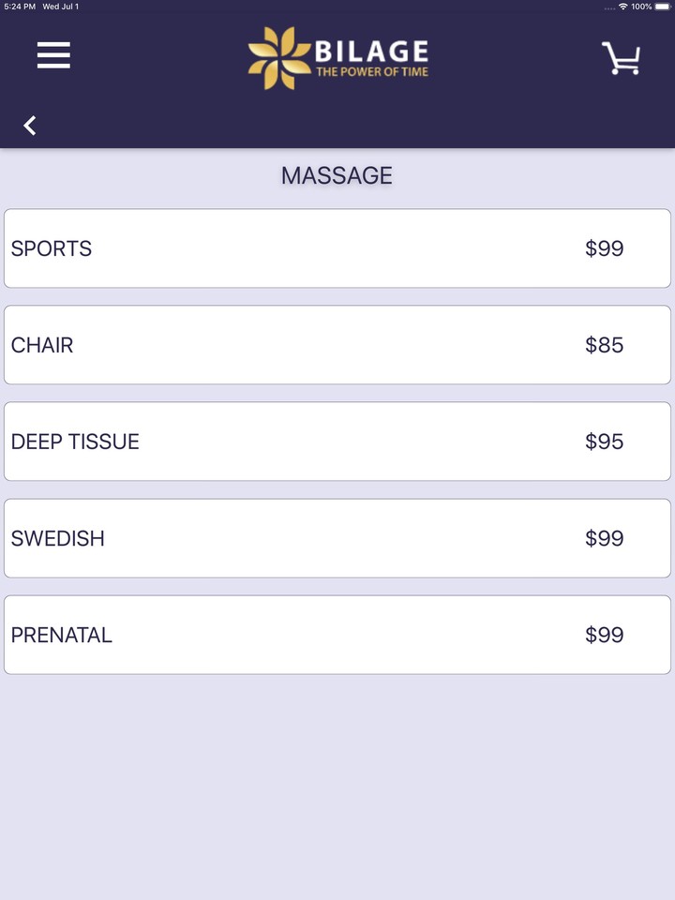The width and height of the screenshot is (675, 900).
Task: Open the hamburger menu
Action: click(53, 56)
